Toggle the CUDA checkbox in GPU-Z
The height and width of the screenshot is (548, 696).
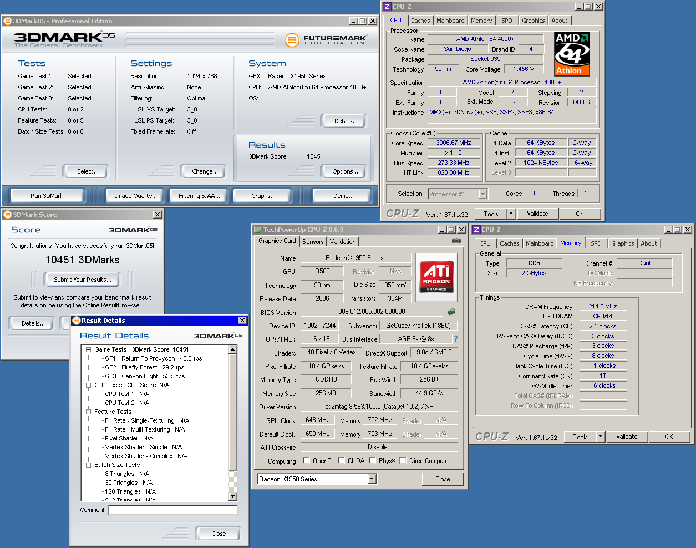(x=341, y=460)
